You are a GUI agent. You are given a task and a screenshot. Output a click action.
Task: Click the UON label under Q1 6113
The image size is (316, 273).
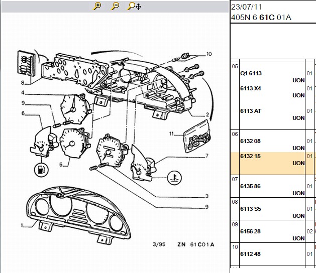[298, 80]
